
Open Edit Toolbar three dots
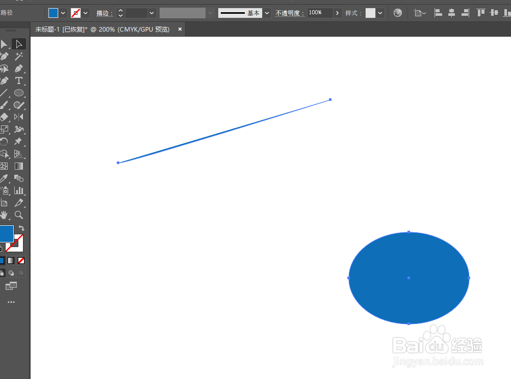(11, 302)
